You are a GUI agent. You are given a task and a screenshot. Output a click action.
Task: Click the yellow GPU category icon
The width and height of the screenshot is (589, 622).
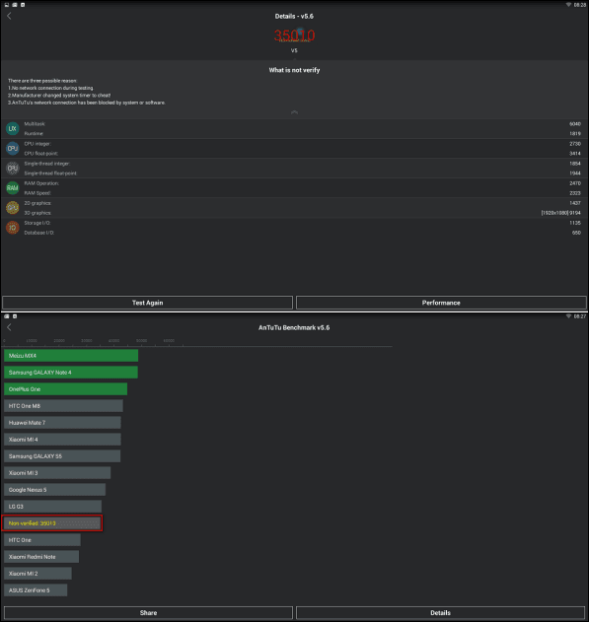[x=12, y=208]
